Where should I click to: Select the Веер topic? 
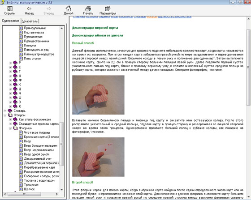tap(27, 141)
